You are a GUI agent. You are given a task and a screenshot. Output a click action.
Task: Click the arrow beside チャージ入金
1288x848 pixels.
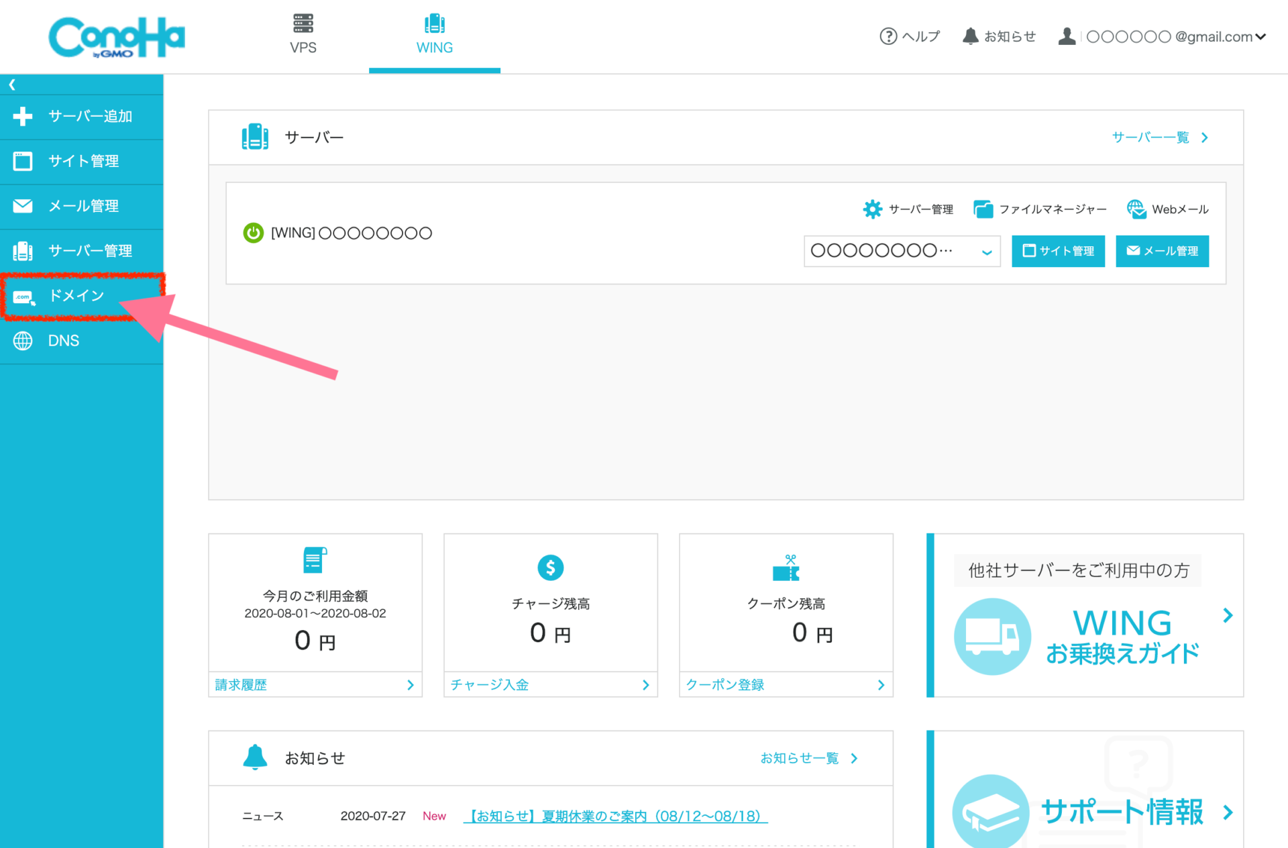coord(645,685)
